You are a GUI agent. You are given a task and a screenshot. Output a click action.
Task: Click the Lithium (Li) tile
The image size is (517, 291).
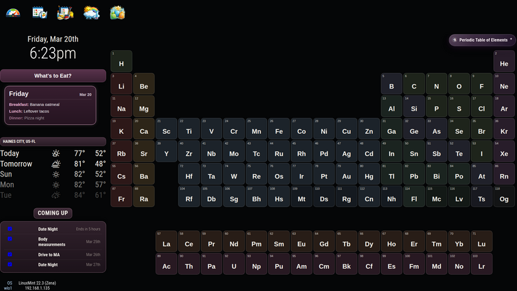pos(121,83)
